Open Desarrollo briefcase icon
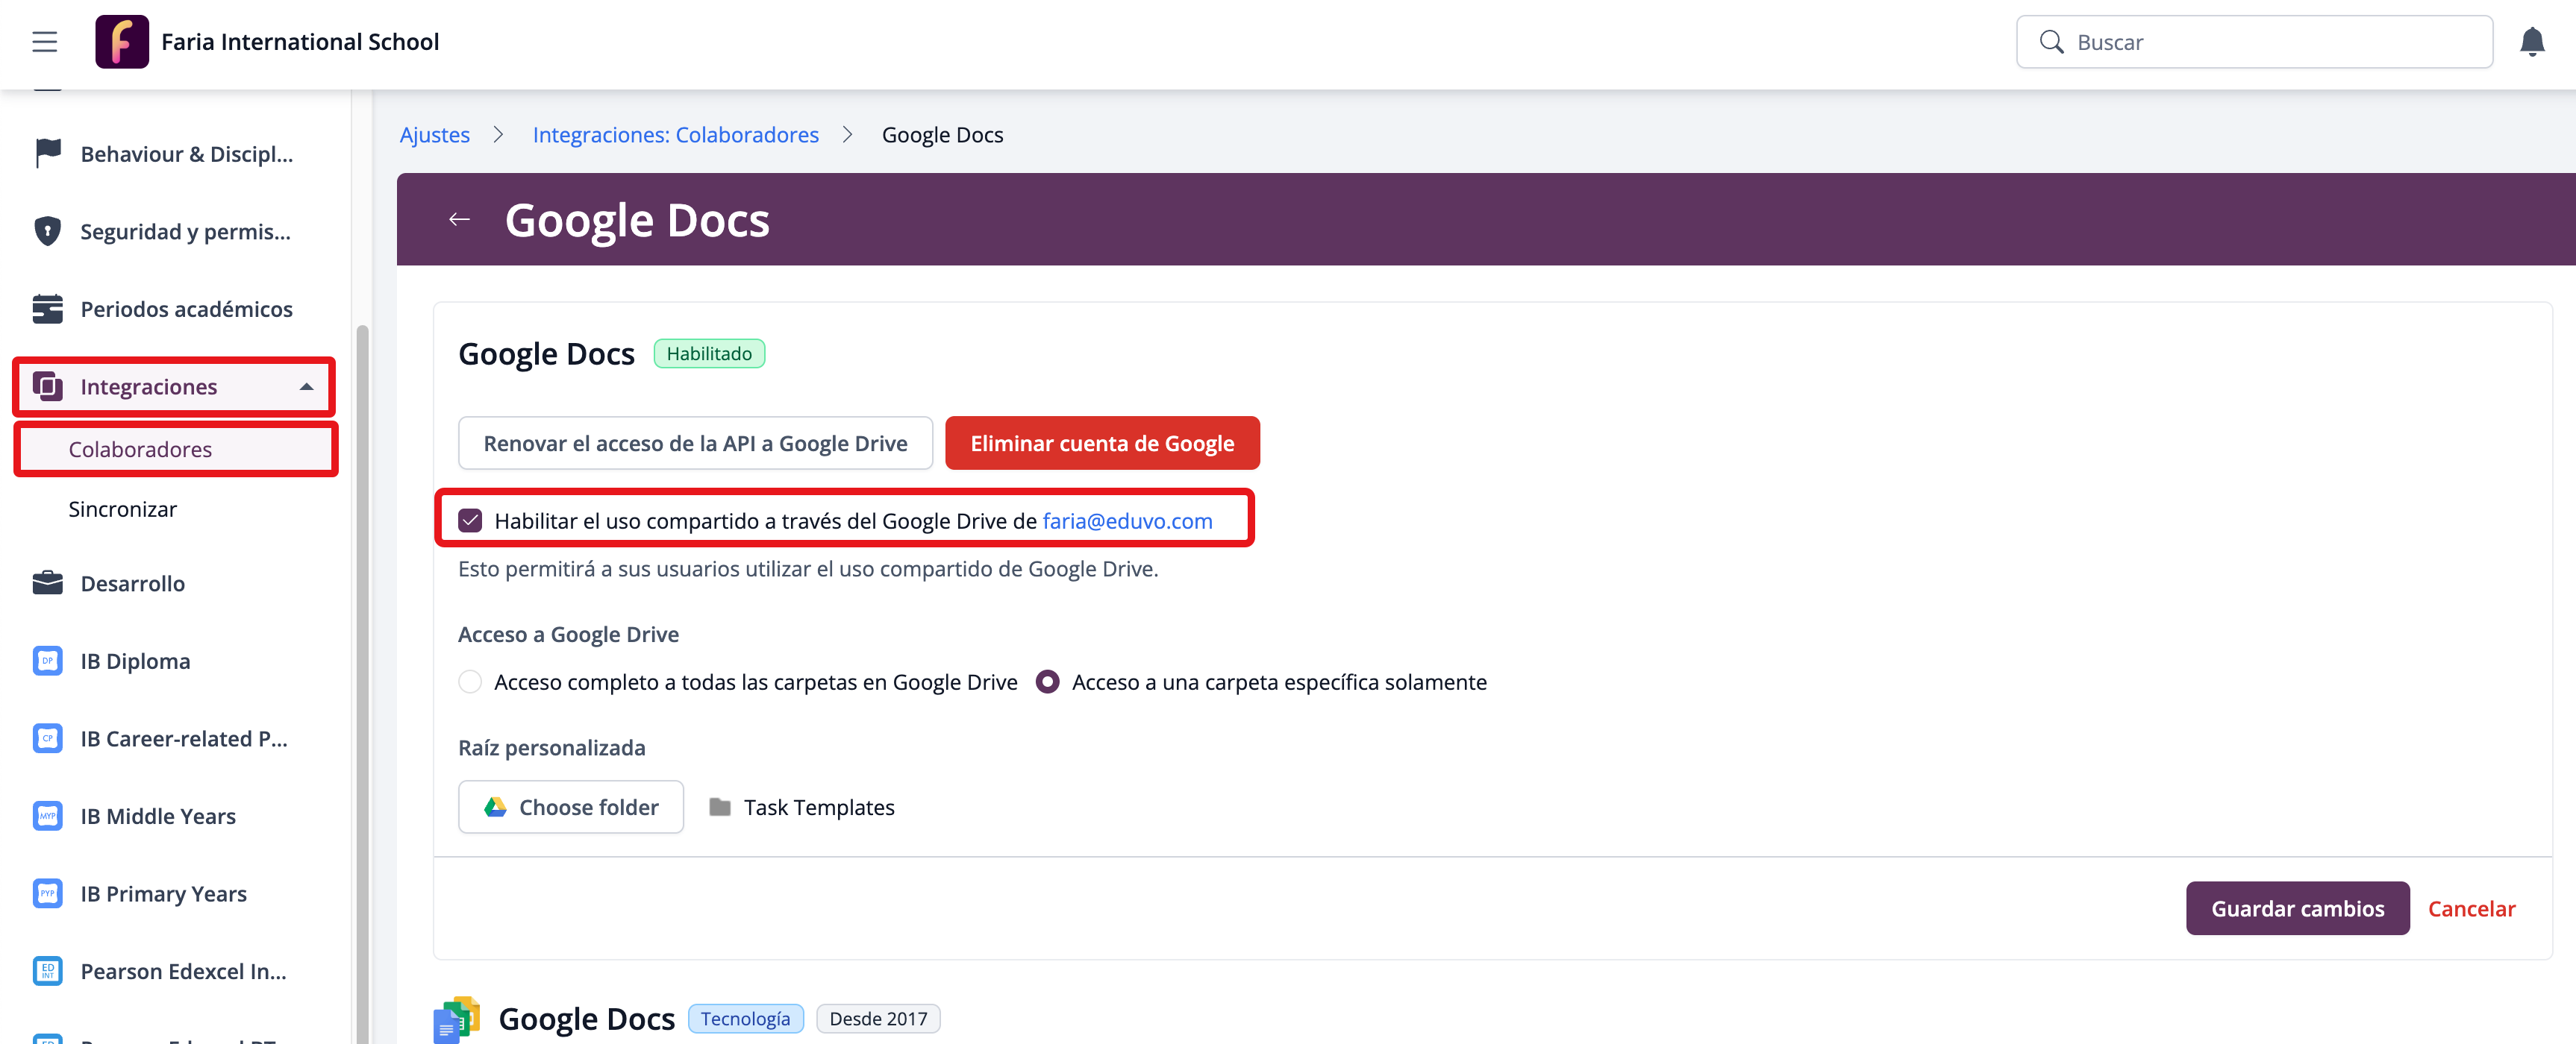 pyautogui.click(x=47, y=583)
